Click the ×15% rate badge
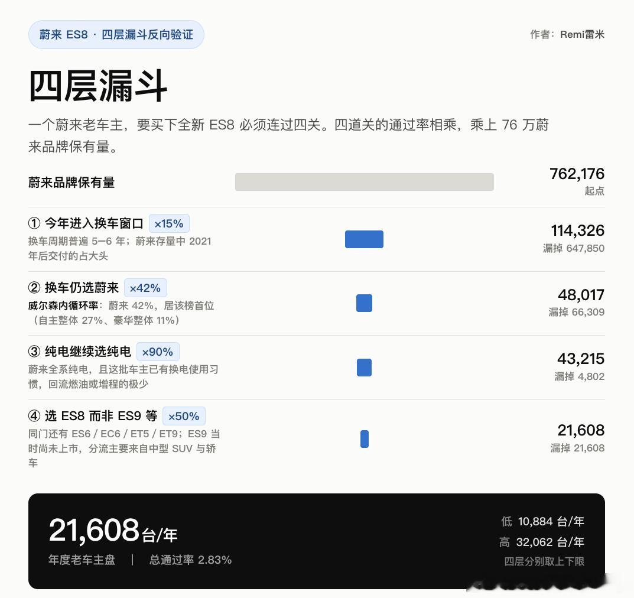Image resolution: width=634 pixels, height=598 pixels. [x=169, y=223]
